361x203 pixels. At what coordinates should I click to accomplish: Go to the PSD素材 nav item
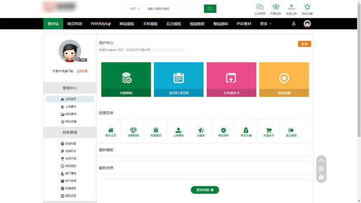244,24
